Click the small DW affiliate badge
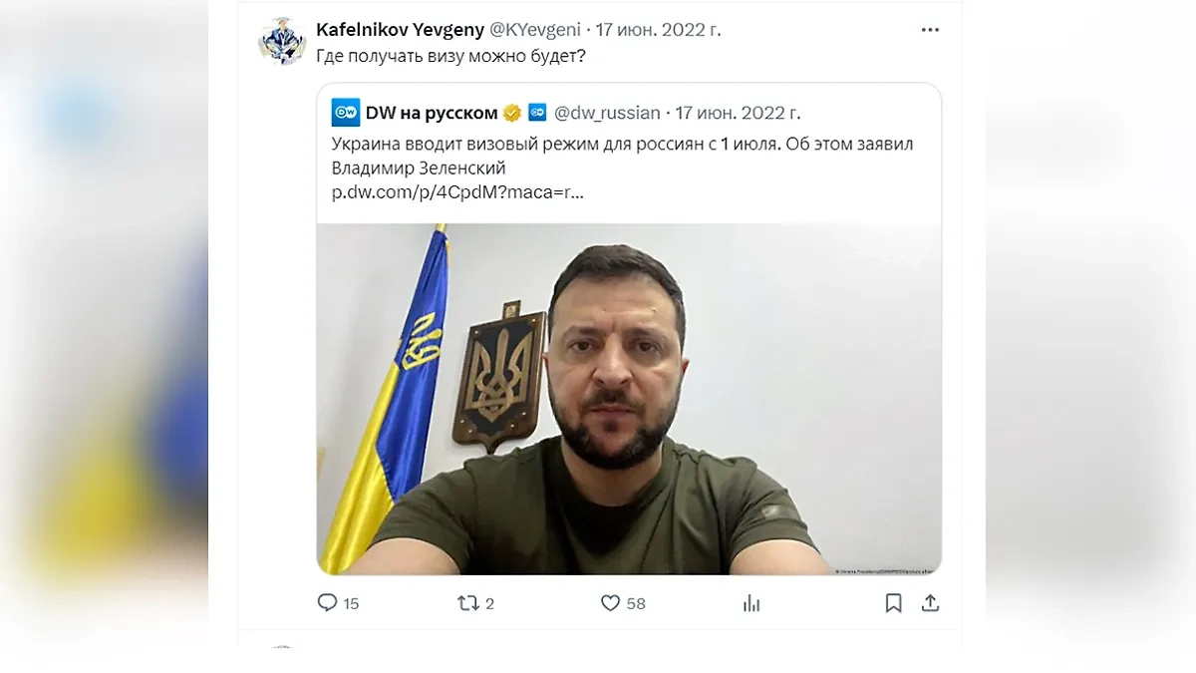Screen dimensions: 1196x673 pos(537,112)
